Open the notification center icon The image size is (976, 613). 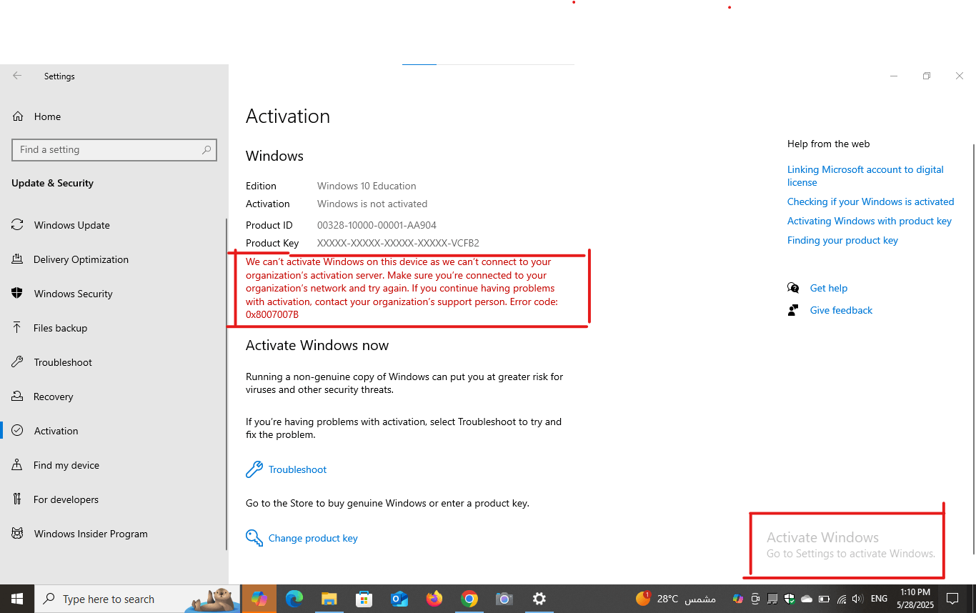click(952, 599)
